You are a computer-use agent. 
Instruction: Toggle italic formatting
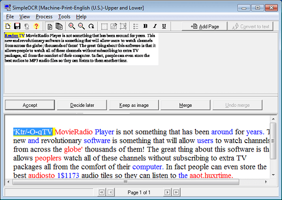pos(155,26)
